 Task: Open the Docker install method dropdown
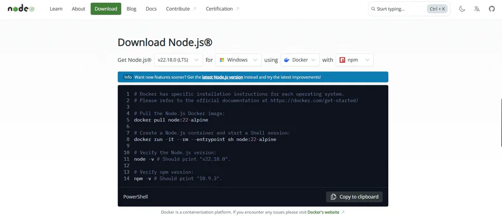click(x=300, y=60)
